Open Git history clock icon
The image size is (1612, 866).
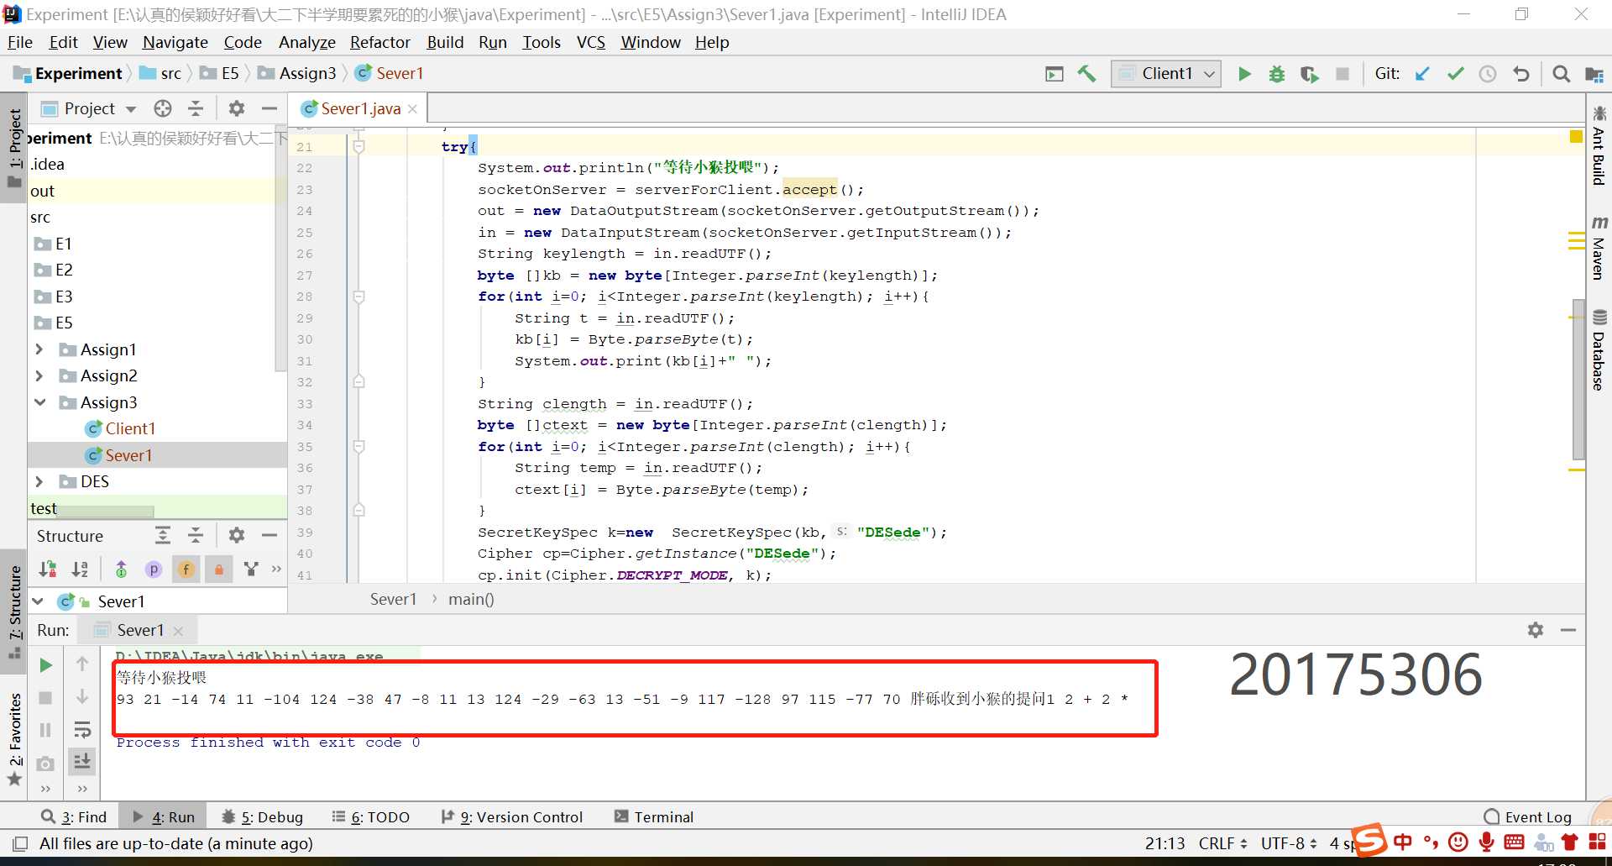coord(1488,74)
